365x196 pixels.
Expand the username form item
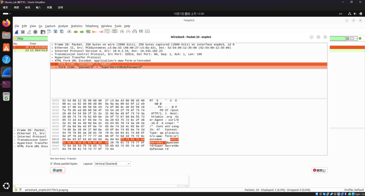pos(56,64)
